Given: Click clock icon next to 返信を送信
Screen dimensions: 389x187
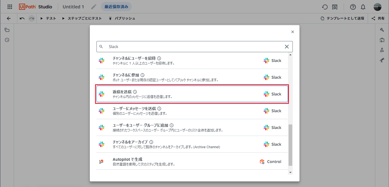Looking at the screenshot, I should [x=135, y=92].
